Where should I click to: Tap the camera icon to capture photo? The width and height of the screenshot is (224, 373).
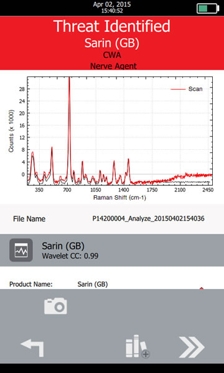(55, 306)
